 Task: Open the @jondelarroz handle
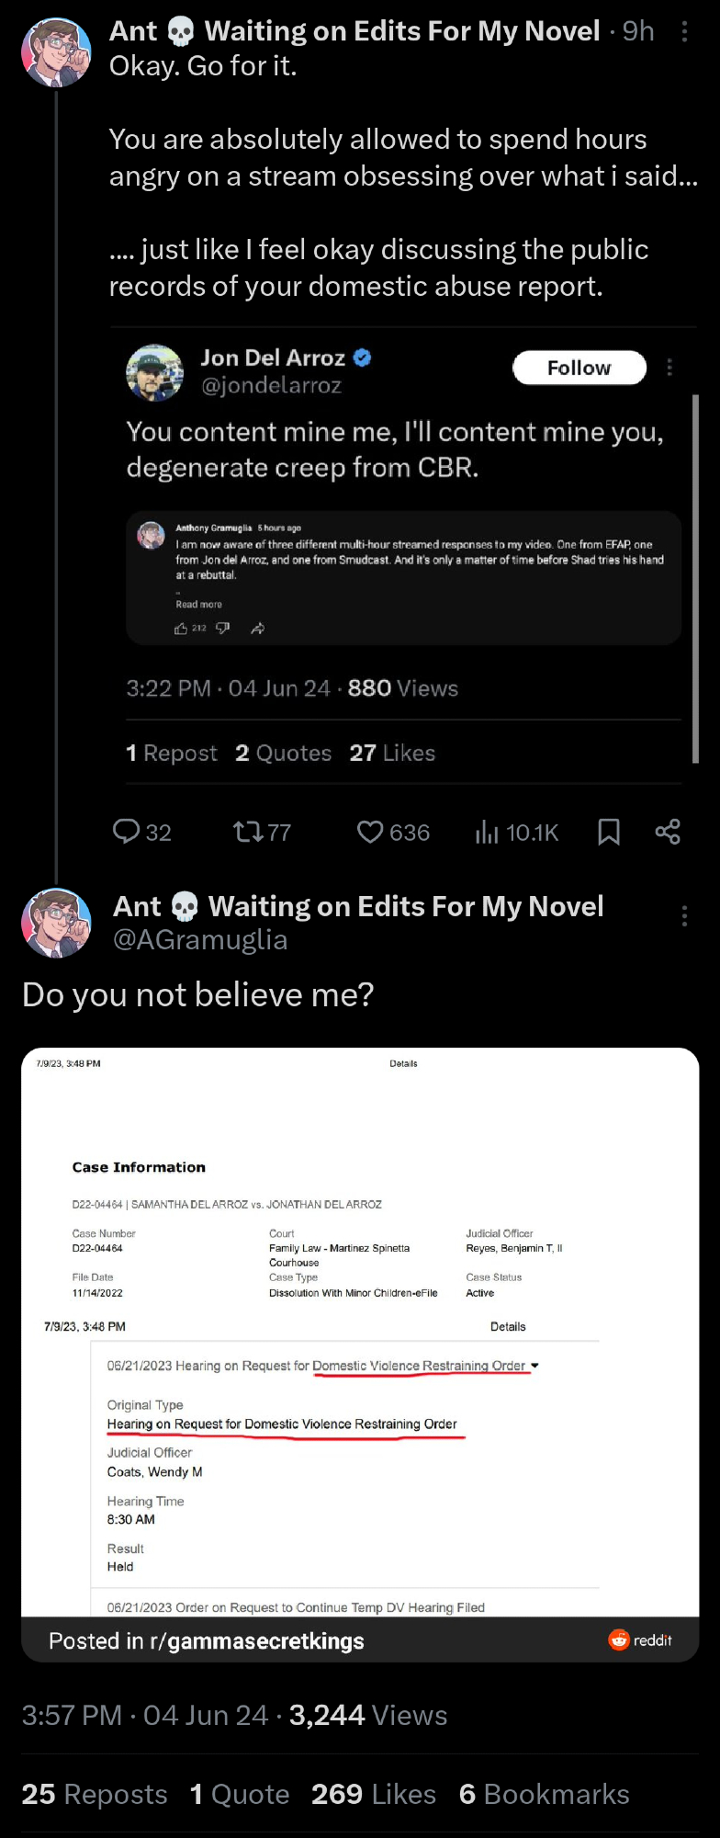[x=271, y=385]
